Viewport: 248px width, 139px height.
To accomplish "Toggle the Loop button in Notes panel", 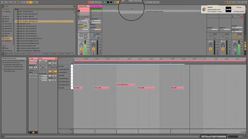I will click(53, 71).
